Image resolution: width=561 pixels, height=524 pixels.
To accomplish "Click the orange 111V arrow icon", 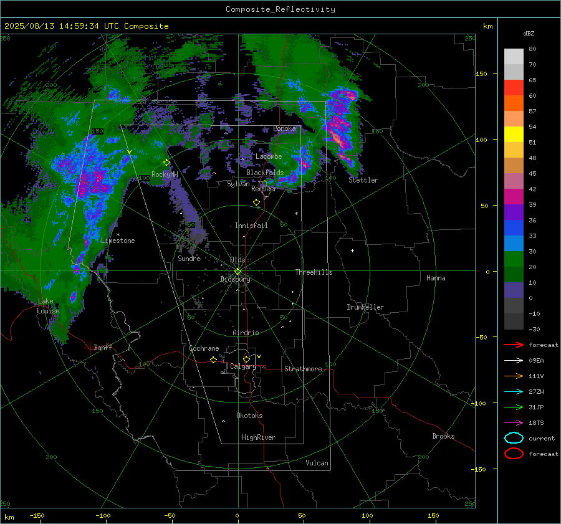I will click(x=514, y=376).
